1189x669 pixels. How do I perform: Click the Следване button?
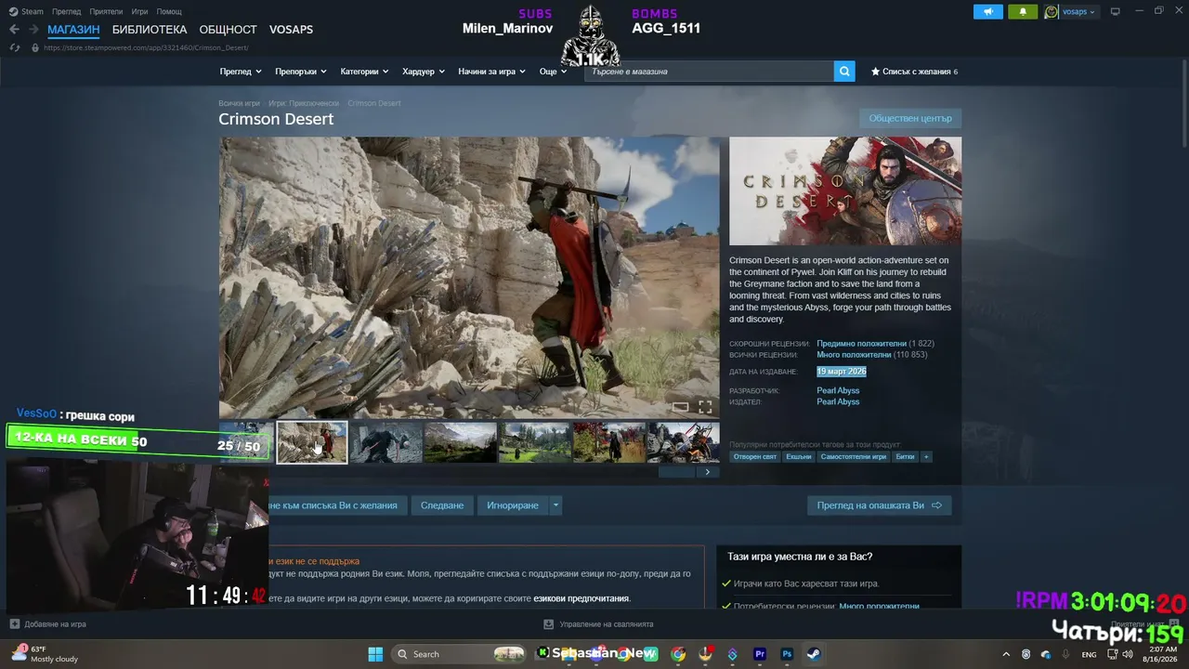tap(442, 505)
